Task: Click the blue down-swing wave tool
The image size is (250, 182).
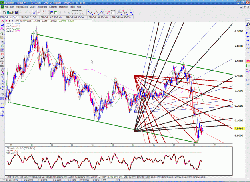Action: pos(90,12)
